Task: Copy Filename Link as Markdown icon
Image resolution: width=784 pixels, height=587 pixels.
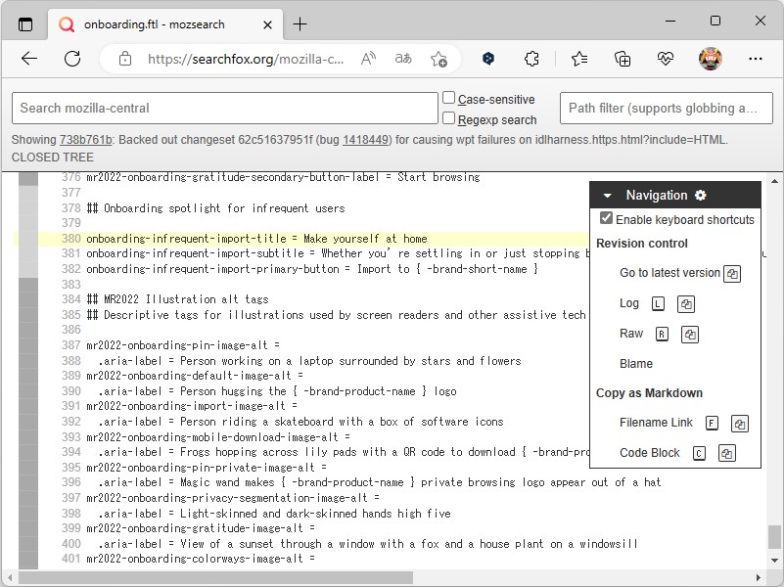Action: 740,424
